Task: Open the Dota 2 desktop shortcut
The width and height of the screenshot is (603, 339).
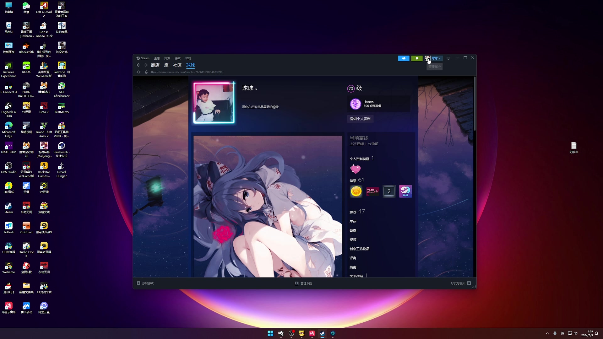Action: click(44, 108)
